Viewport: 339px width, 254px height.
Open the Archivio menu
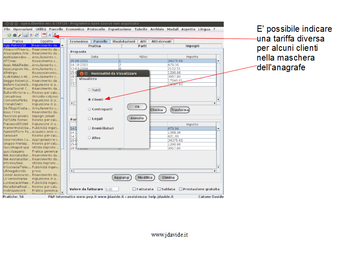pos(157,29)
